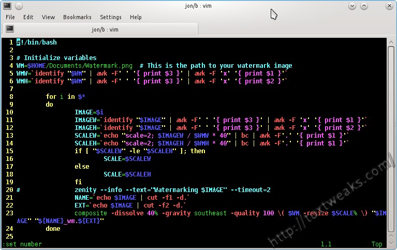
Task: Click the ':set number' command line
Action: 22,244
